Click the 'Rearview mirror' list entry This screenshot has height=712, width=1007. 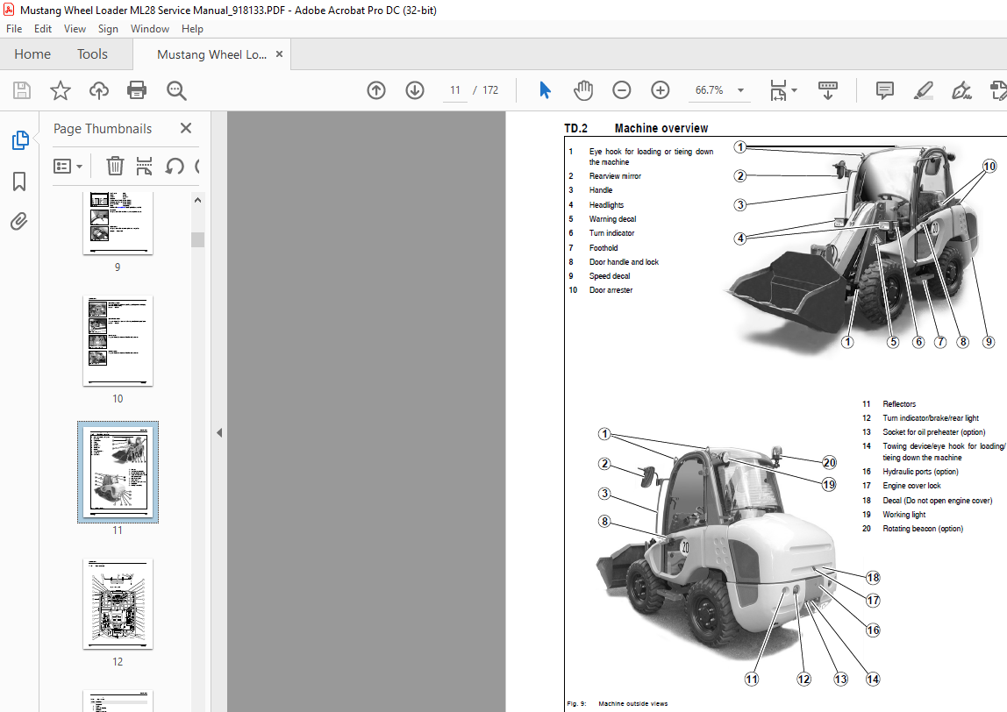pos(615,176)
